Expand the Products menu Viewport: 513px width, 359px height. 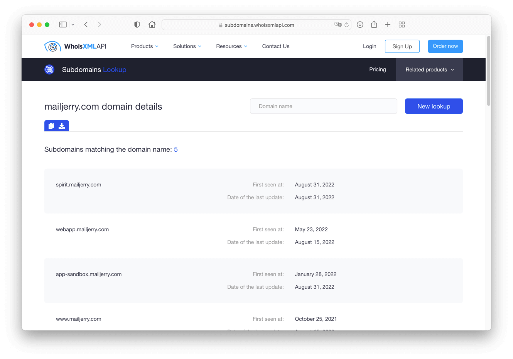pyautogui.click(x=145, y=46)
